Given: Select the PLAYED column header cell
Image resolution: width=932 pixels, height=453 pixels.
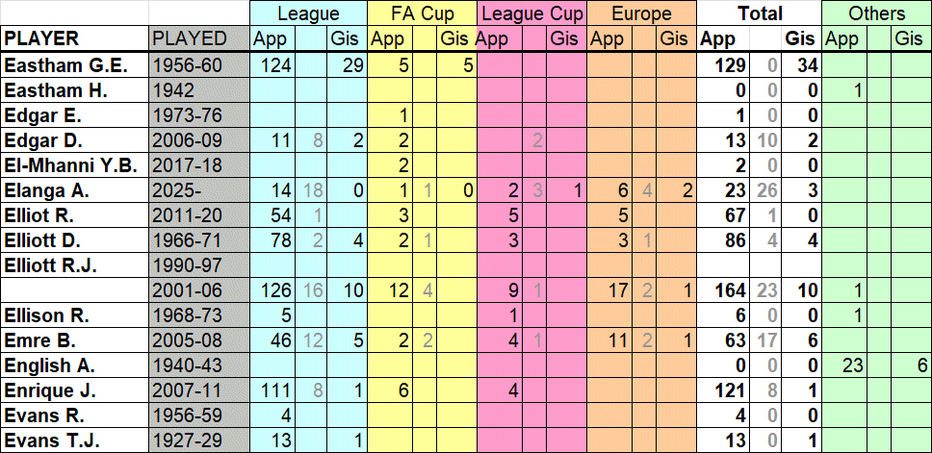Looking at the screenshot, I should click(198, 38).
